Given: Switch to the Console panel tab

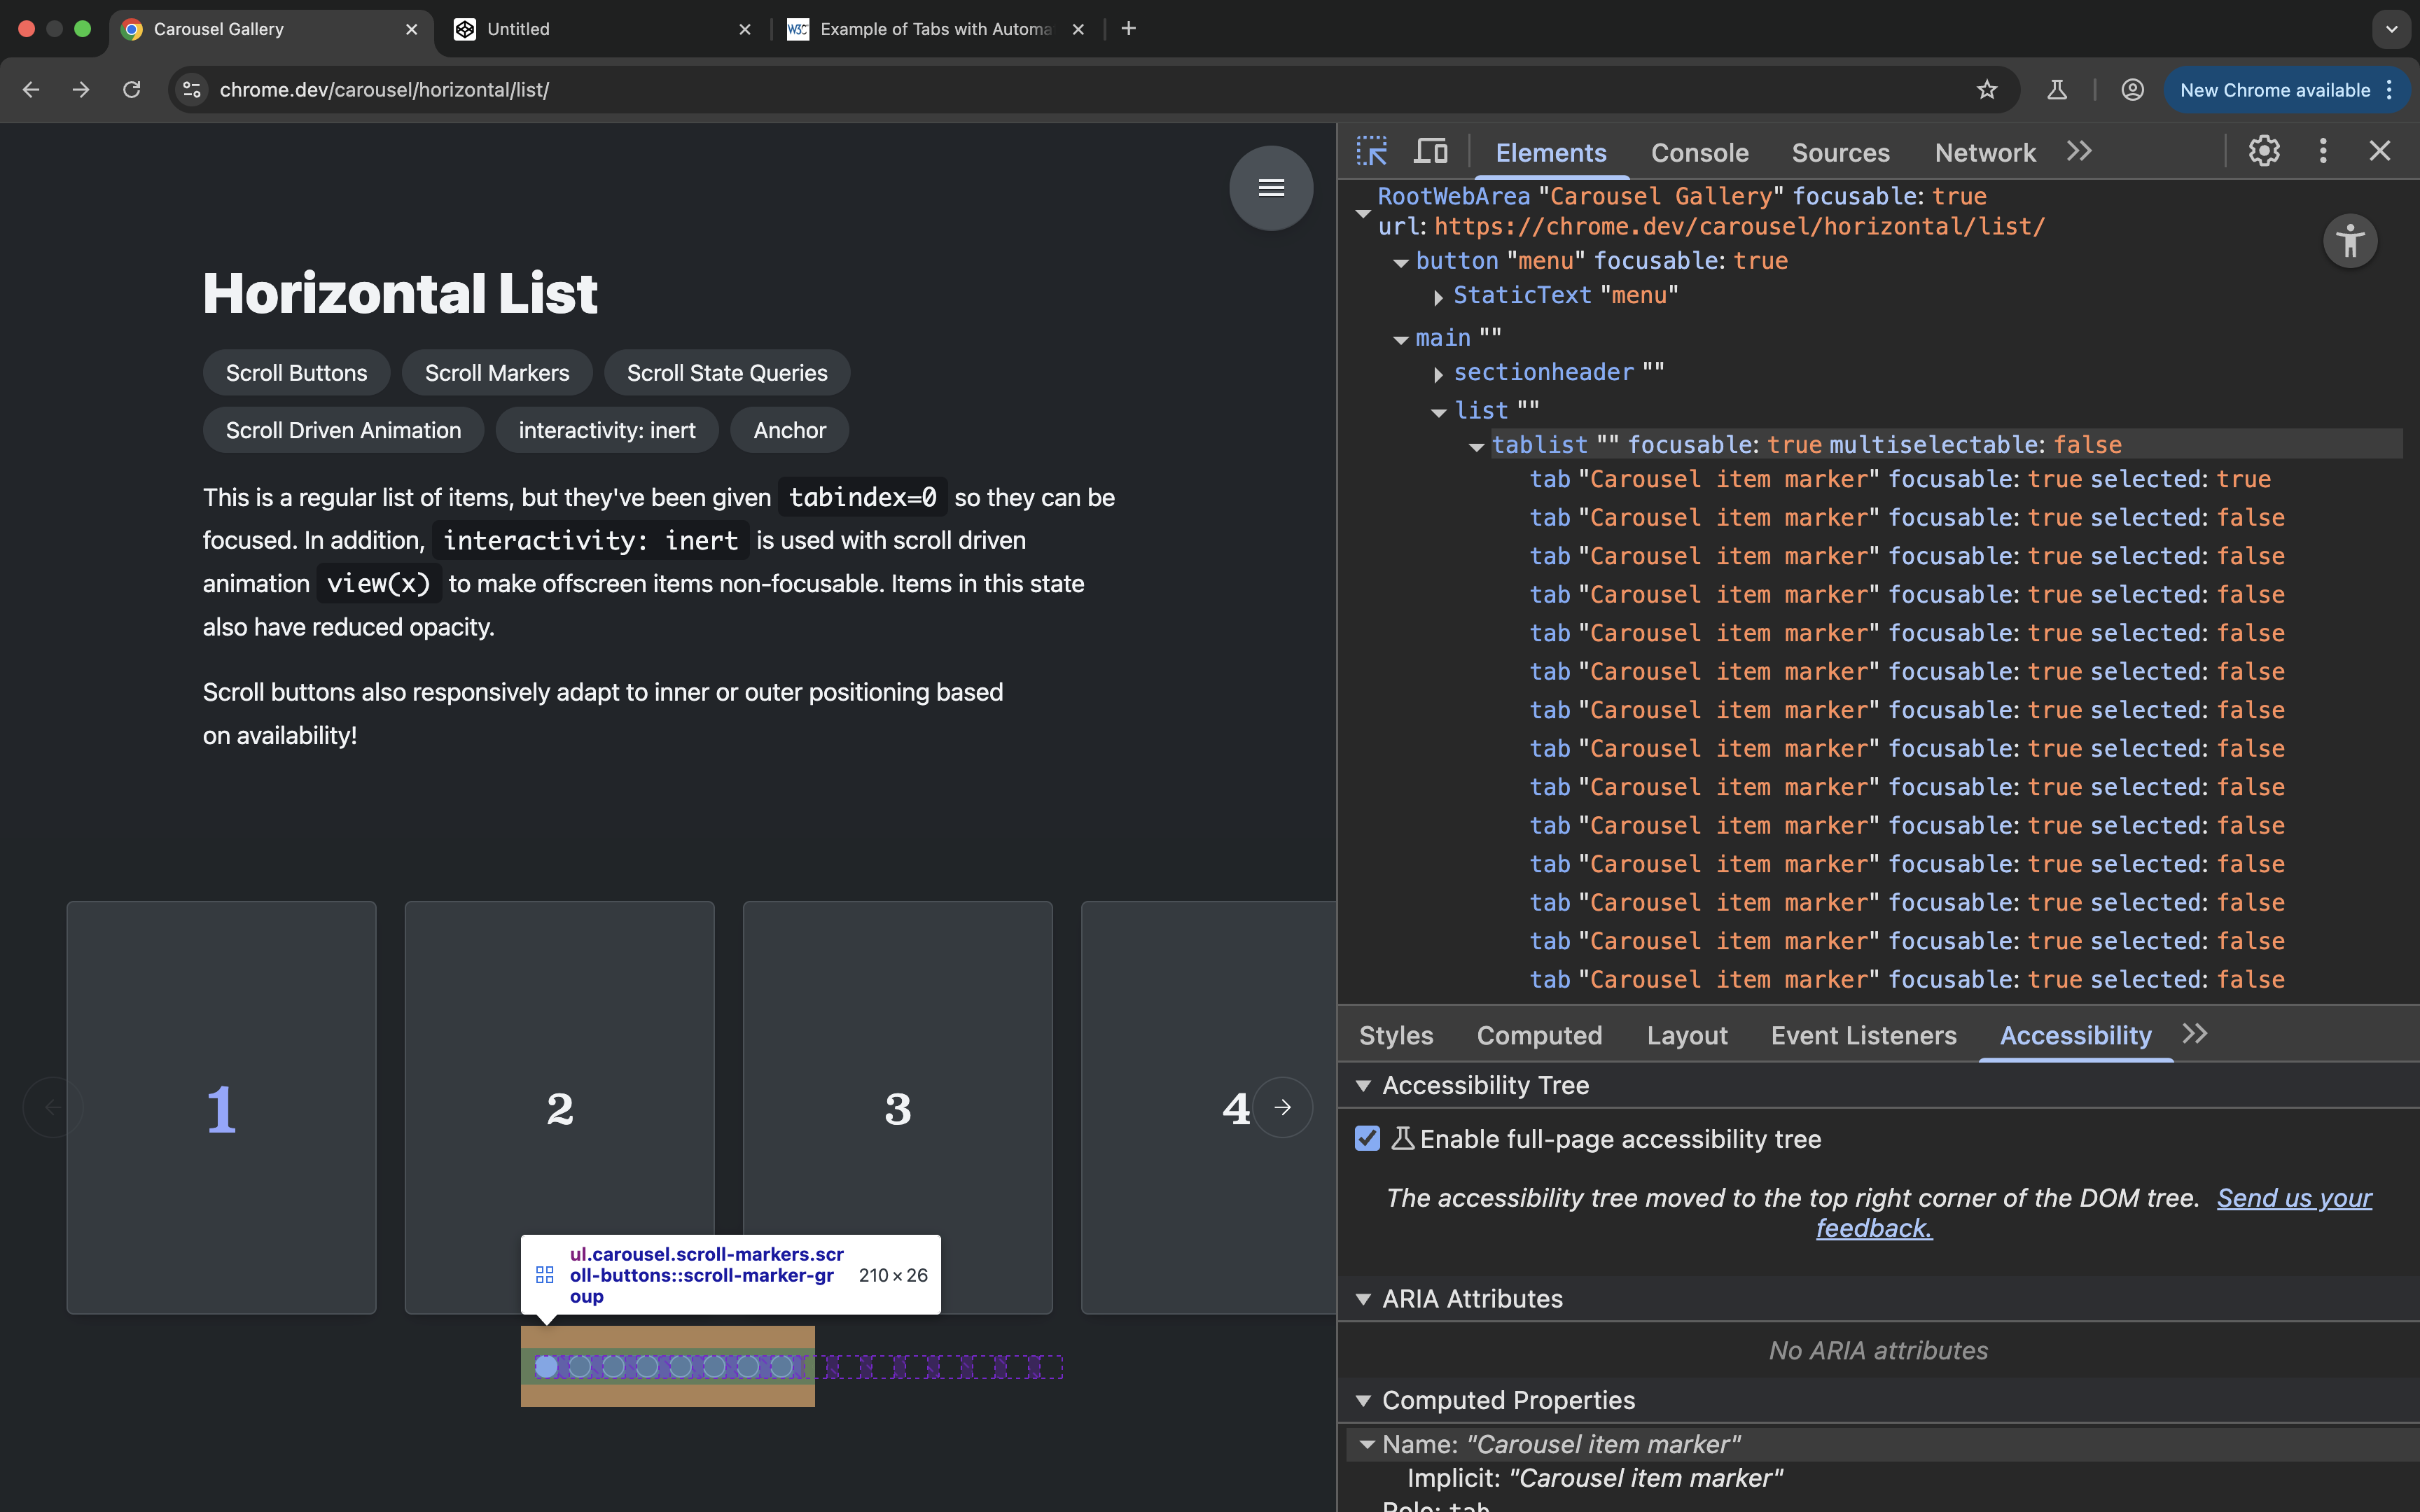Looking at the screenshot, I should click(1699, 153).
